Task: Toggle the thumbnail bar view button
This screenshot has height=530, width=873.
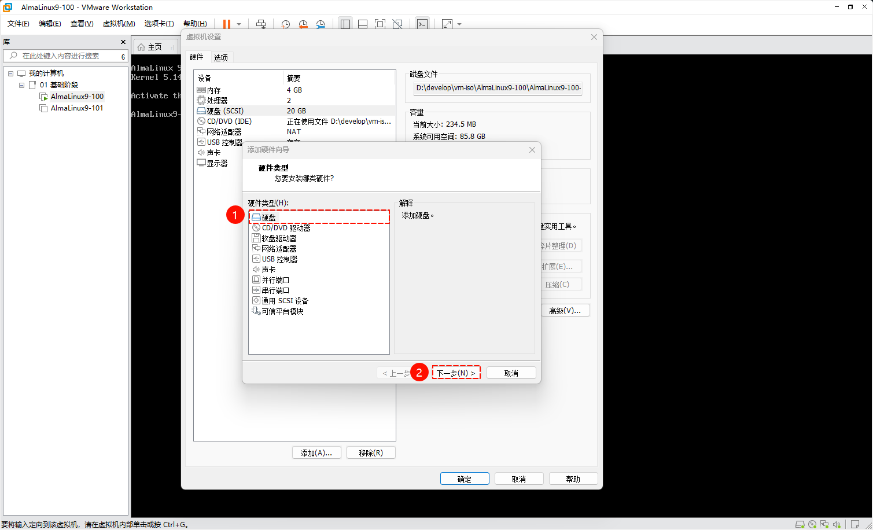Action: point(363,24)
